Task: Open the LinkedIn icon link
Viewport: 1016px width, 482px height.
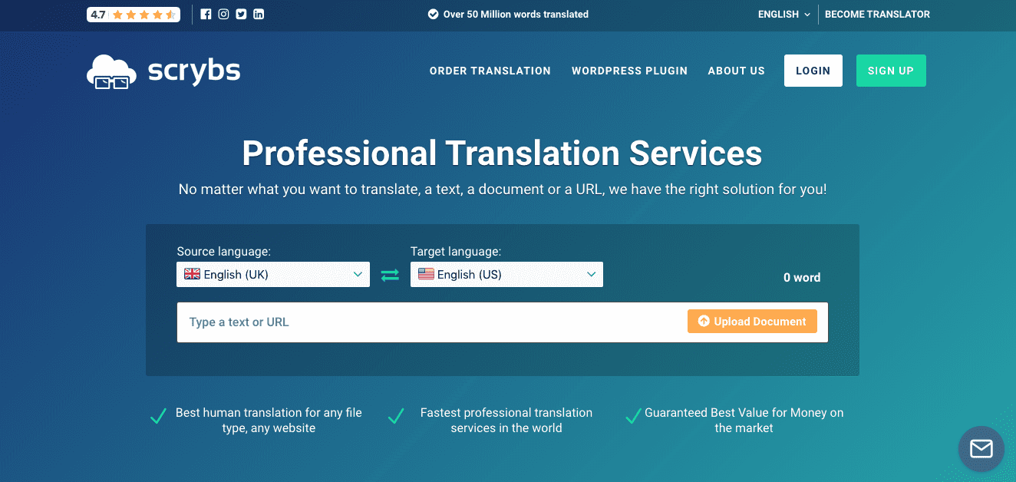Action: pyautogui.click(x=259, y=14)
